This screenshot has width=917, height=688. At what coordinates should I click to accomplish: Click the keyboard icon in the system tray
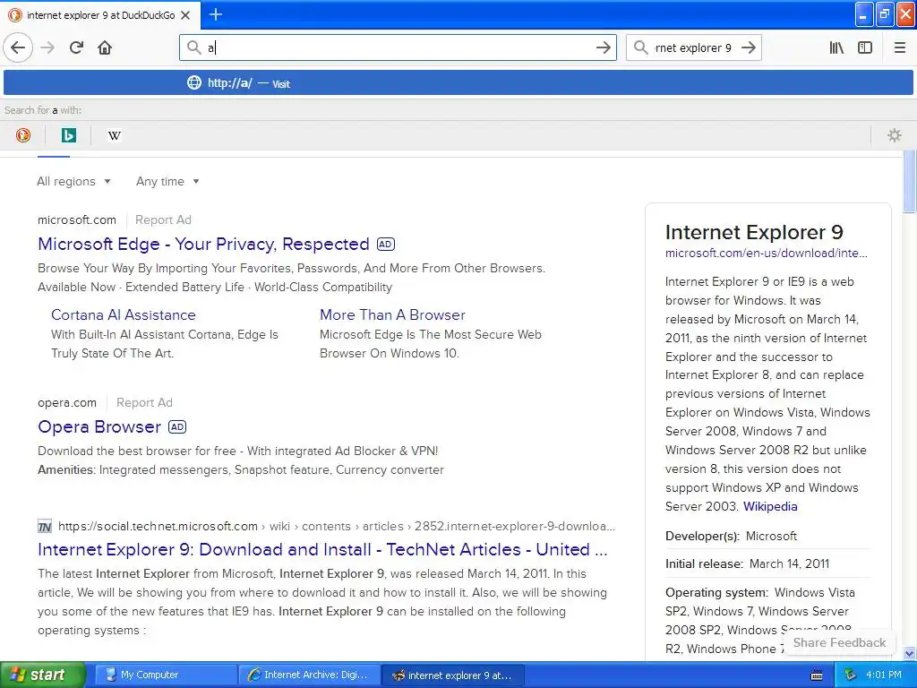click(817, 675)
